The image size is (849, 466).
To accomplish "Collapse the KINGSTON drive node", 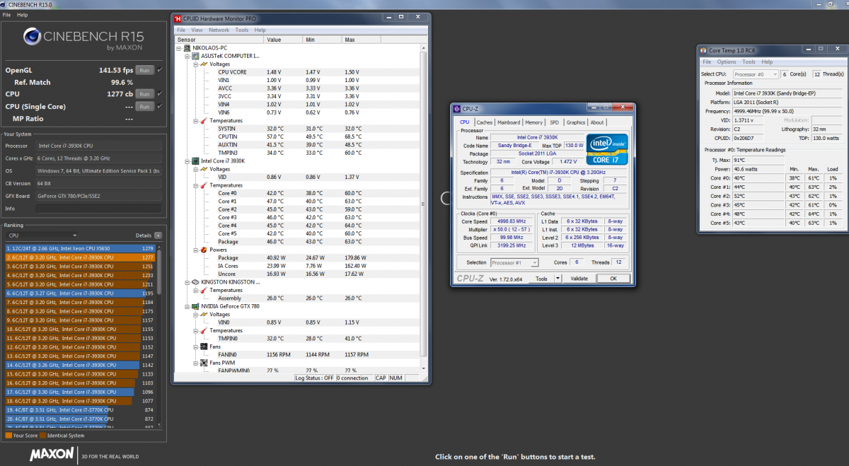I will pos(187,281).
